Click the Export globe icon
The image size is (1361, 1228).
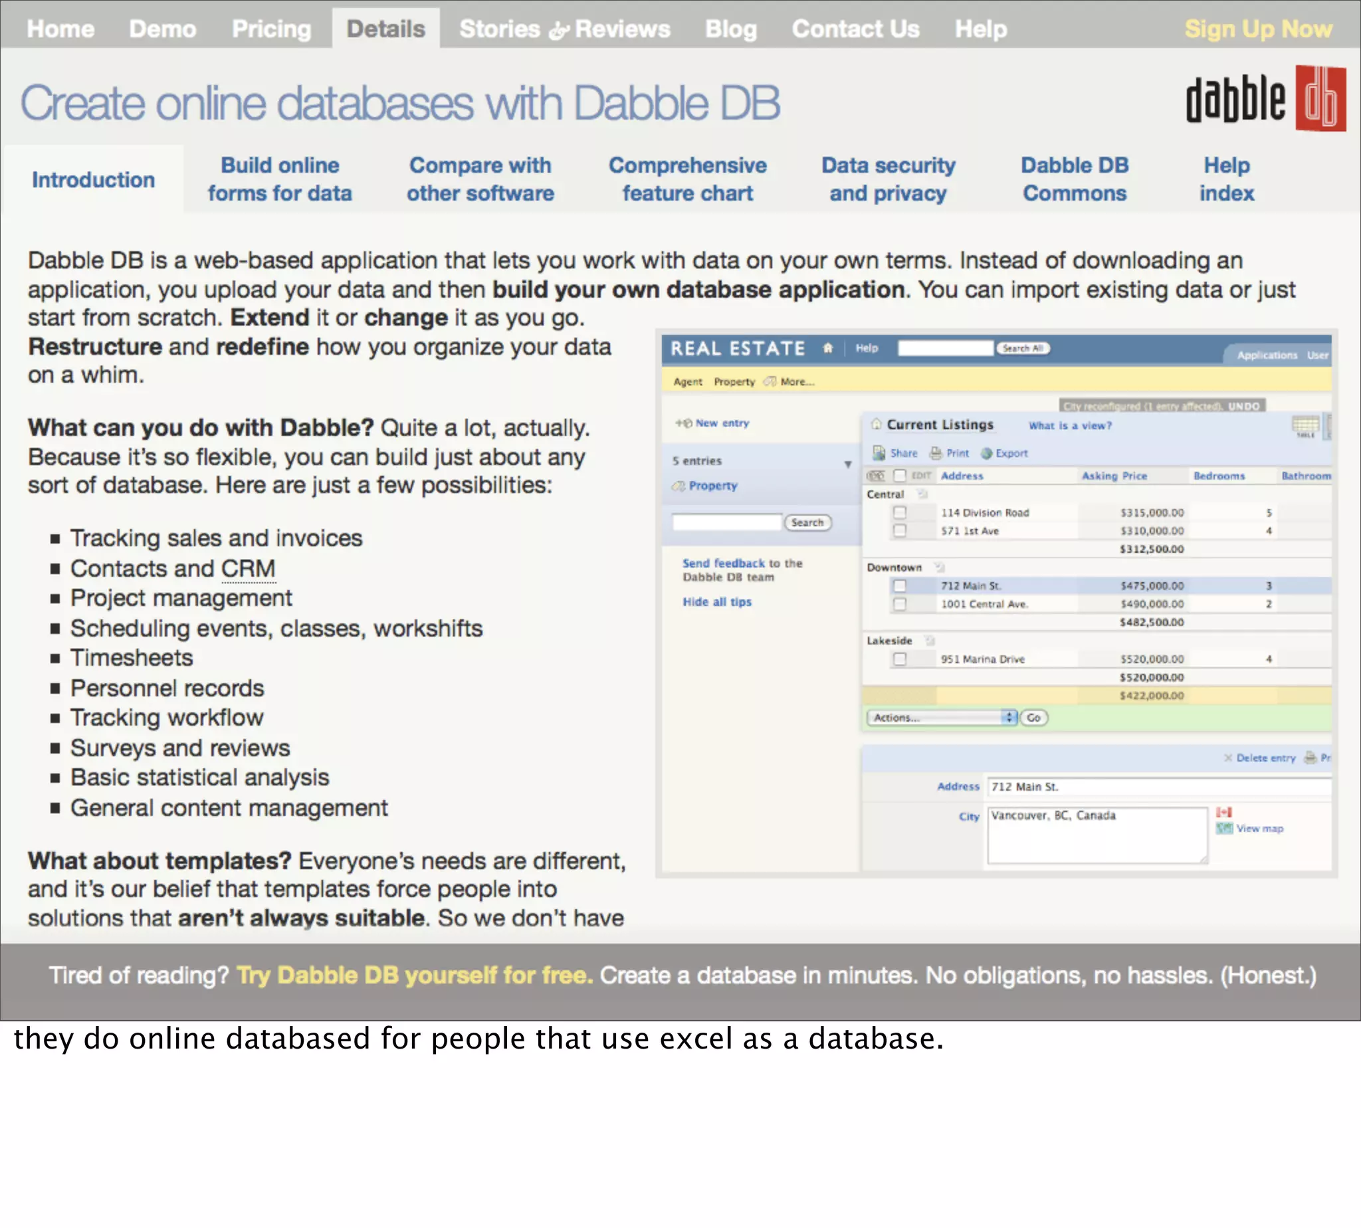tap(986, 453)
